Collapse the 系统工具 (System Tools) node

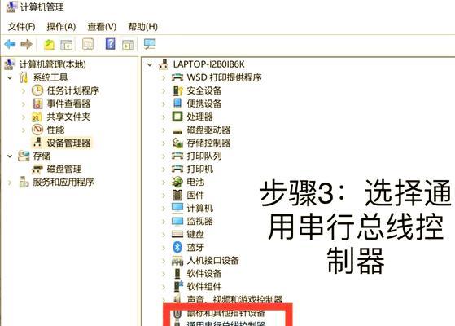[x=10, y=77]
